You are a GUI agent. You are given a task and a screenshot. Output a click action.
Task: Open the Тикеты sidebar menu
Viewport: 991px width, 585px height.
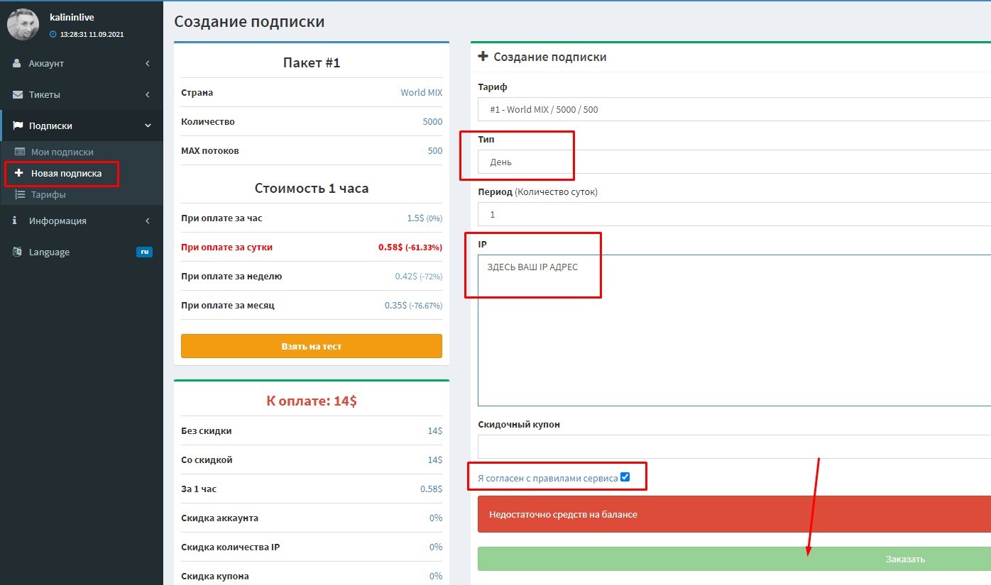82,94
